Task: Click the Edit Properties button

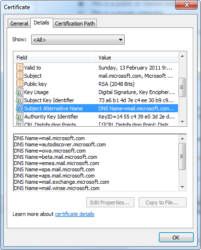Action: (x=110, y=202)
